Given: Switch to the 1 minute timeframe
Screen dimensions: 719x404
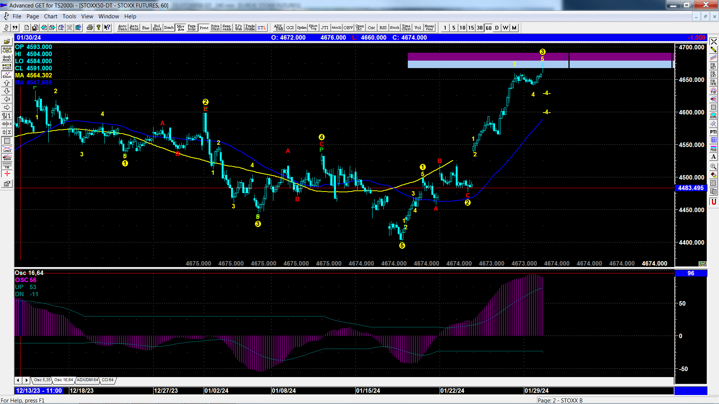Looking at the screenshot, I should (x=445, y=28).
